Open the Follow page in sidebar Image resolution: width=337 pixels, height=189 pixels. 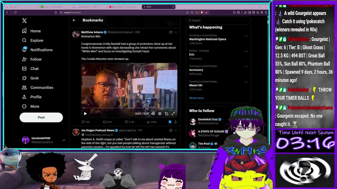pos(32,59)
